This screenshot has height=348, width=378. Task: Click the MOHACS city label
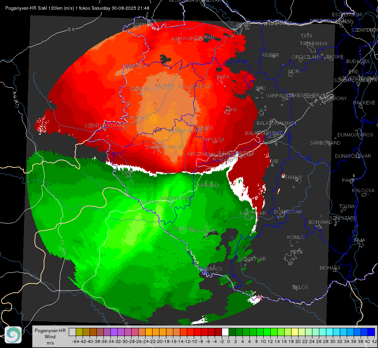[330, 268]
